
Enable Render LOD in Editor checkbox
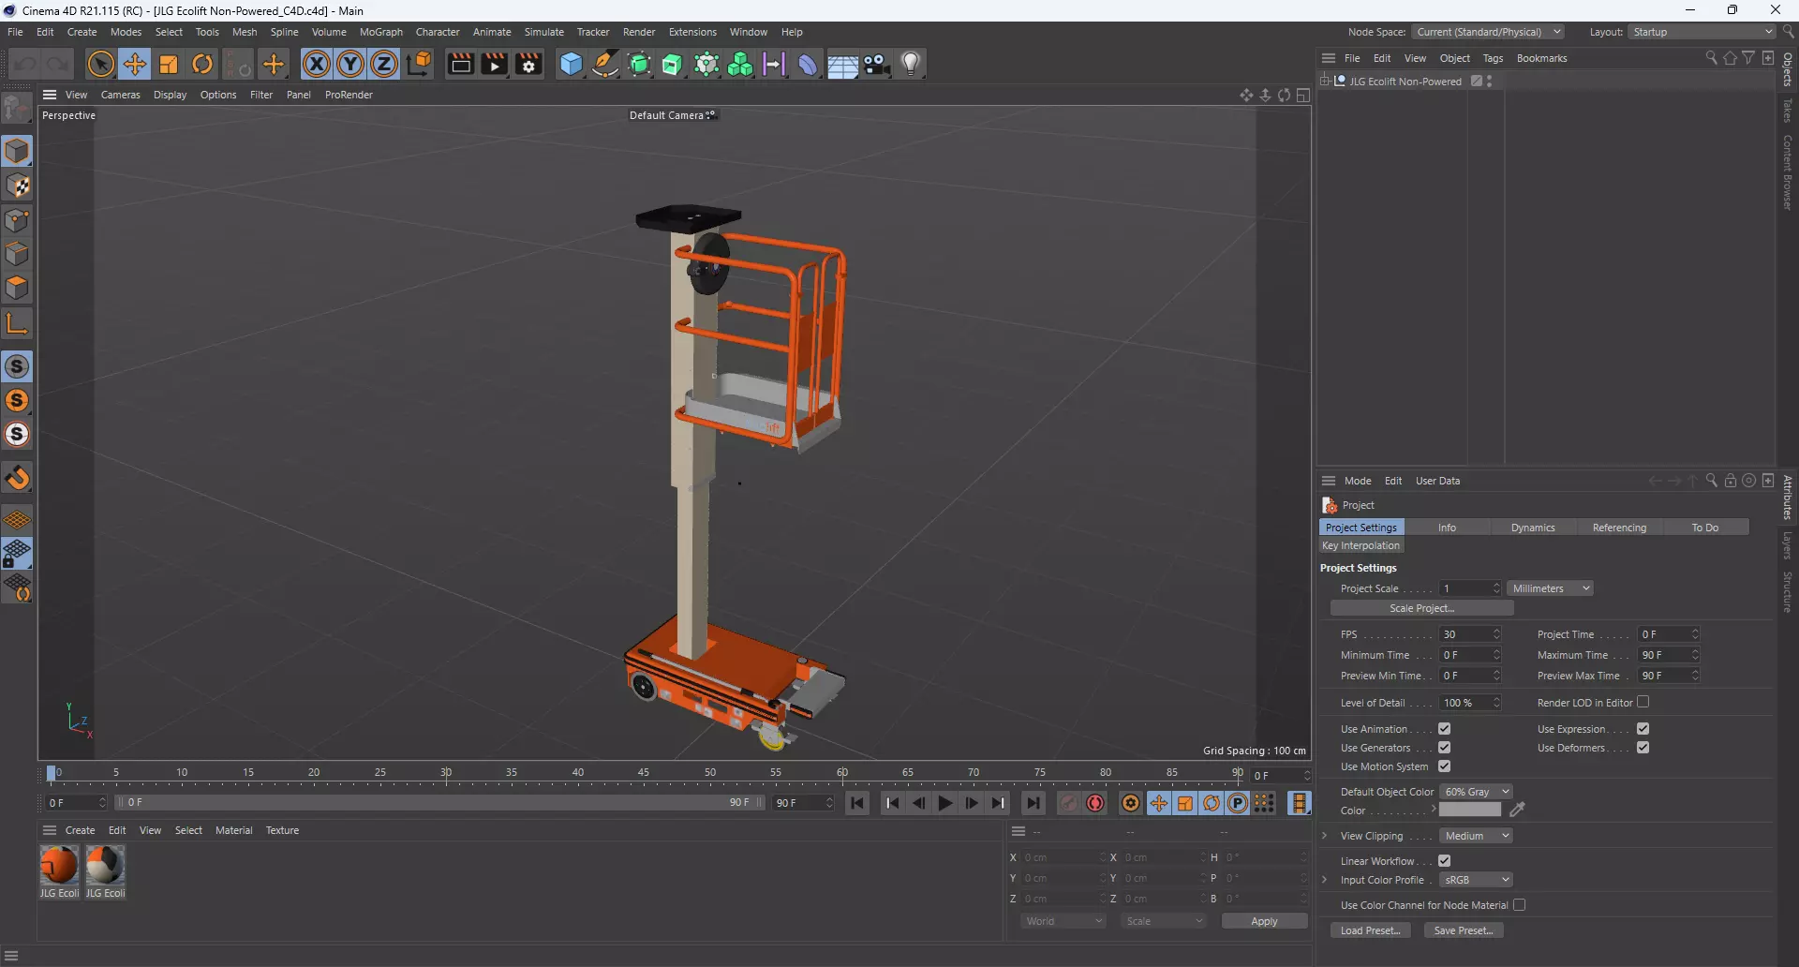coord(1643,702)
